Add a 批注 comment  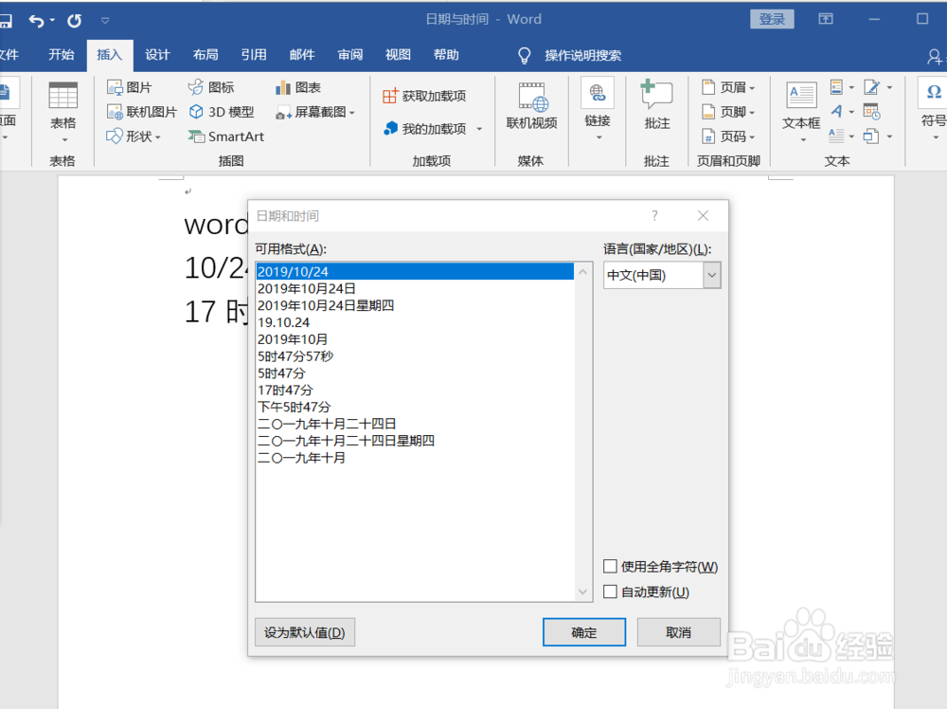coord(656,106)
